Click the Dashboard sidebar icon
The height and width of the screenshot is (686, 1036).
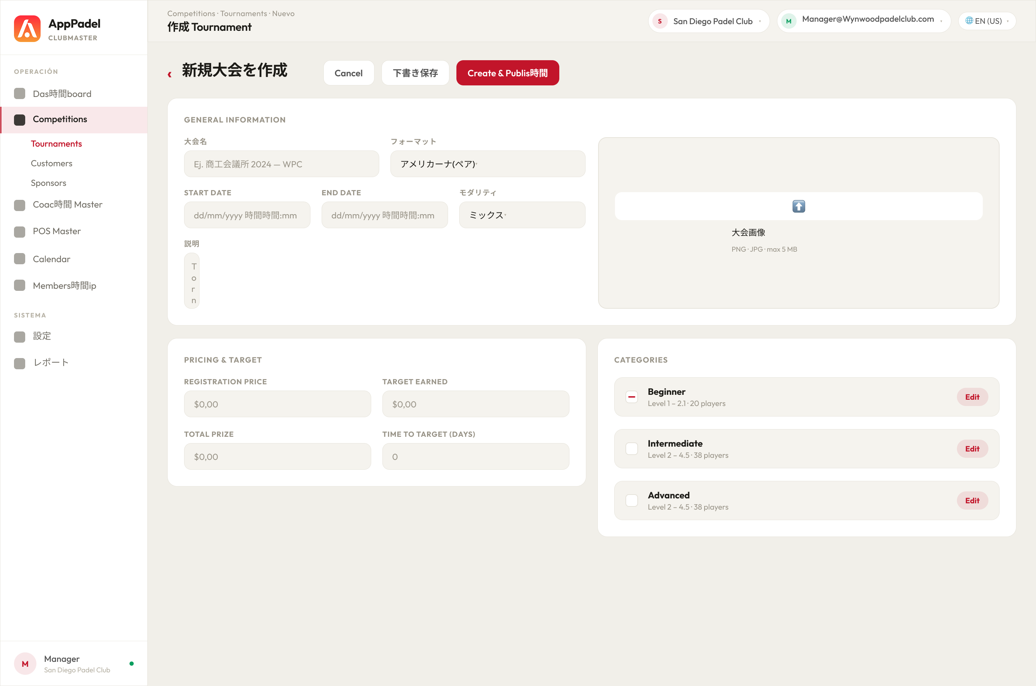[20, 94]
